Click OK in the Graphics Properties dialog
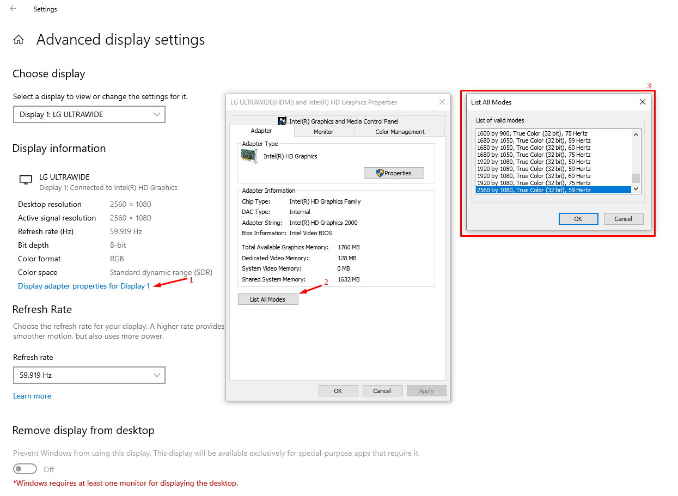This screenshot has width=678, height=496. [x=338, y=391]
